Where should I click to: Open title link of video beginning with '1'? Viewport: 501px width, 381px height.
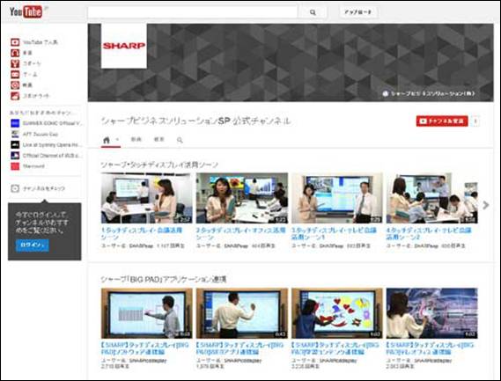pyautogui.click(x=142, y=234)
